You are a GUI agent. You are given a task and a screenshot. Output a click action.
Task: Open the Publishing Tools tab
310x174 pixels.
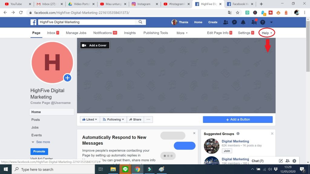[156, 33]
